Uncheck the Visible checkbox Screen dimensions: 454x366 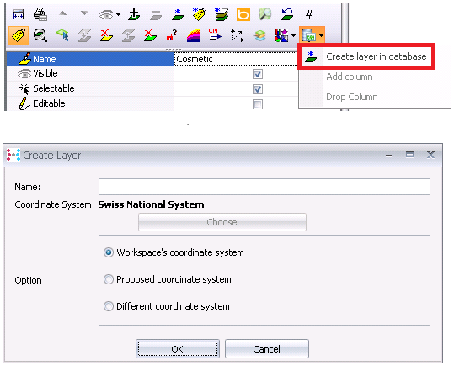pyautogui.click(x=258, y=74)
